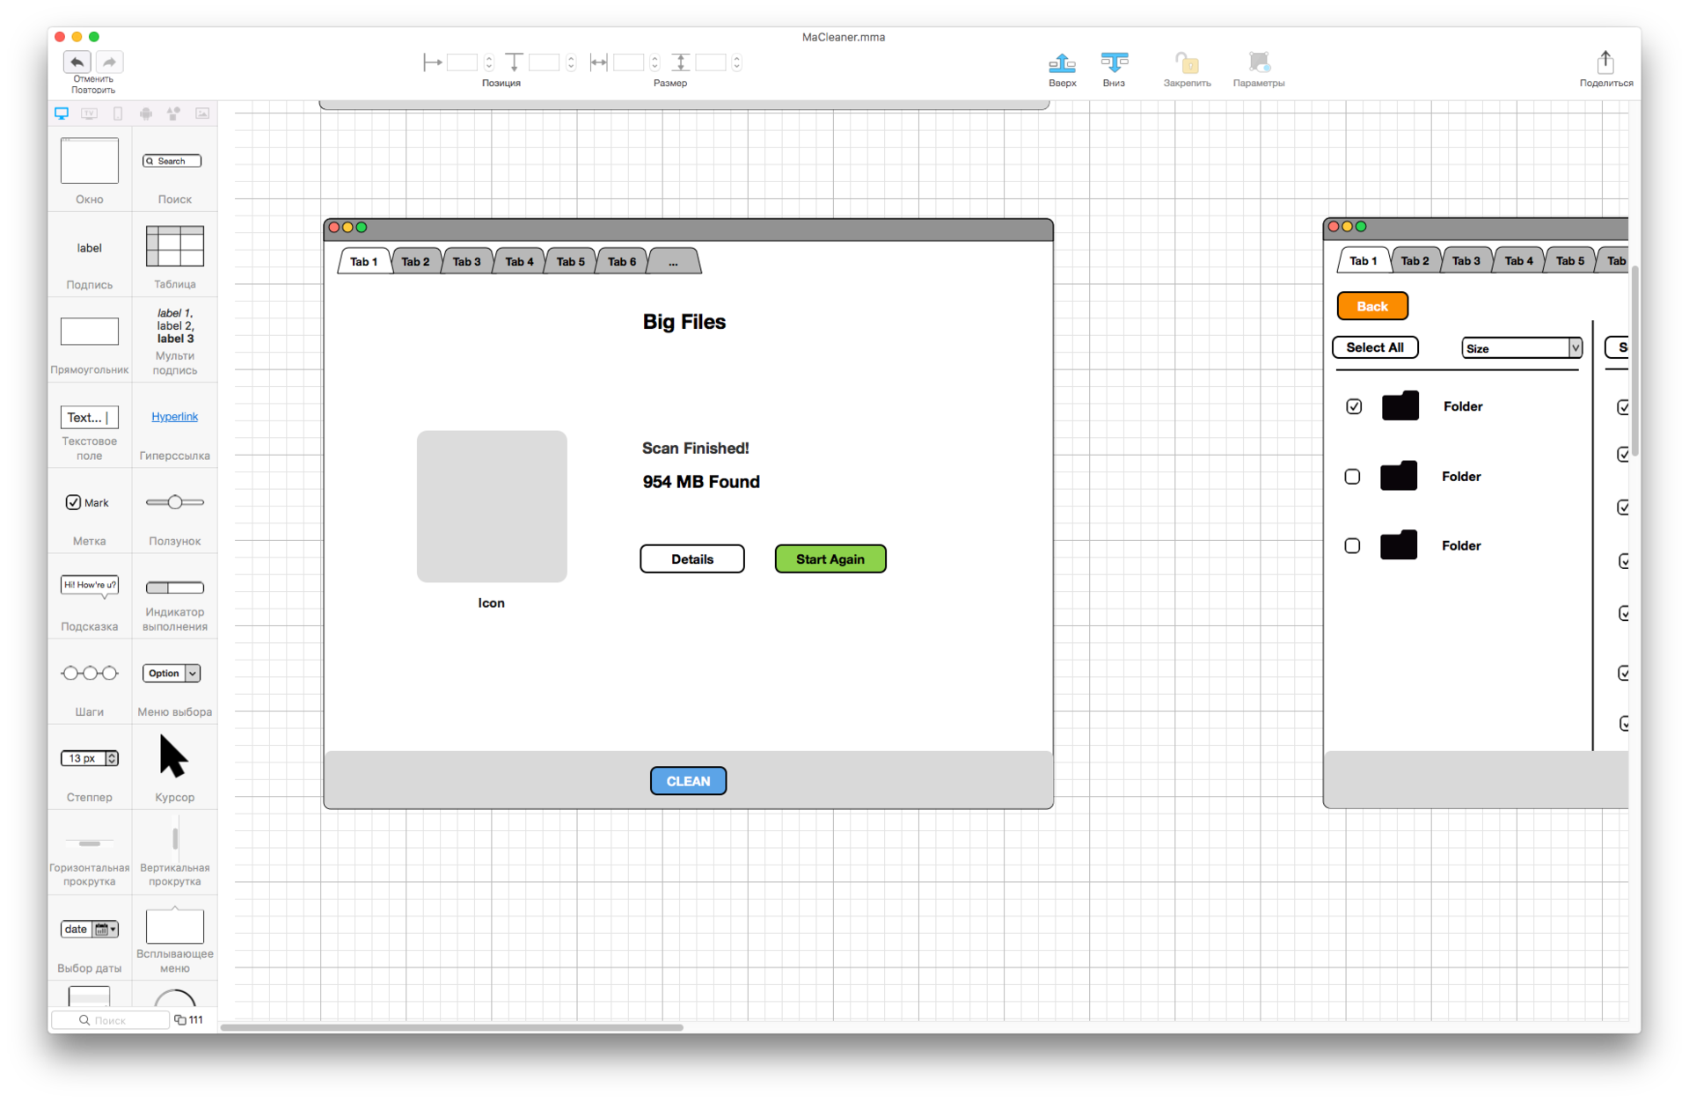
Task: Expand the Tab overflow (...) menu
Action: coord(672,261)
